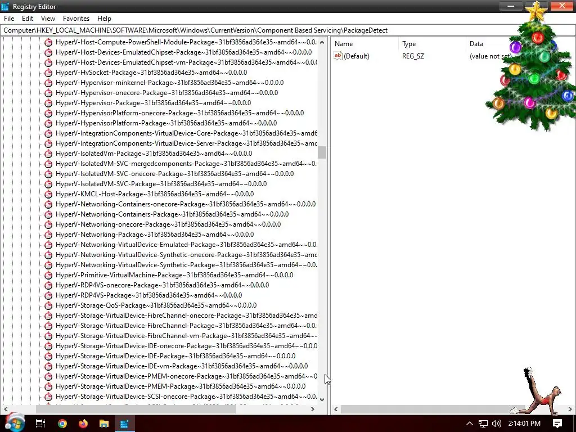576x432 pixels.
Task: Click the icon beside HyperV-Networking-Package key
Action: 48,235
